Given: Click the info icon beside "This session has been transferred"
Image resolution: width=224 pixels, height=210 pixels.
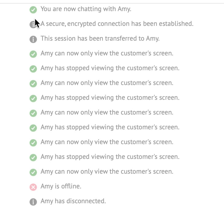Looking at the screenshot, I should pyautogui.click(x=33, y=39).
